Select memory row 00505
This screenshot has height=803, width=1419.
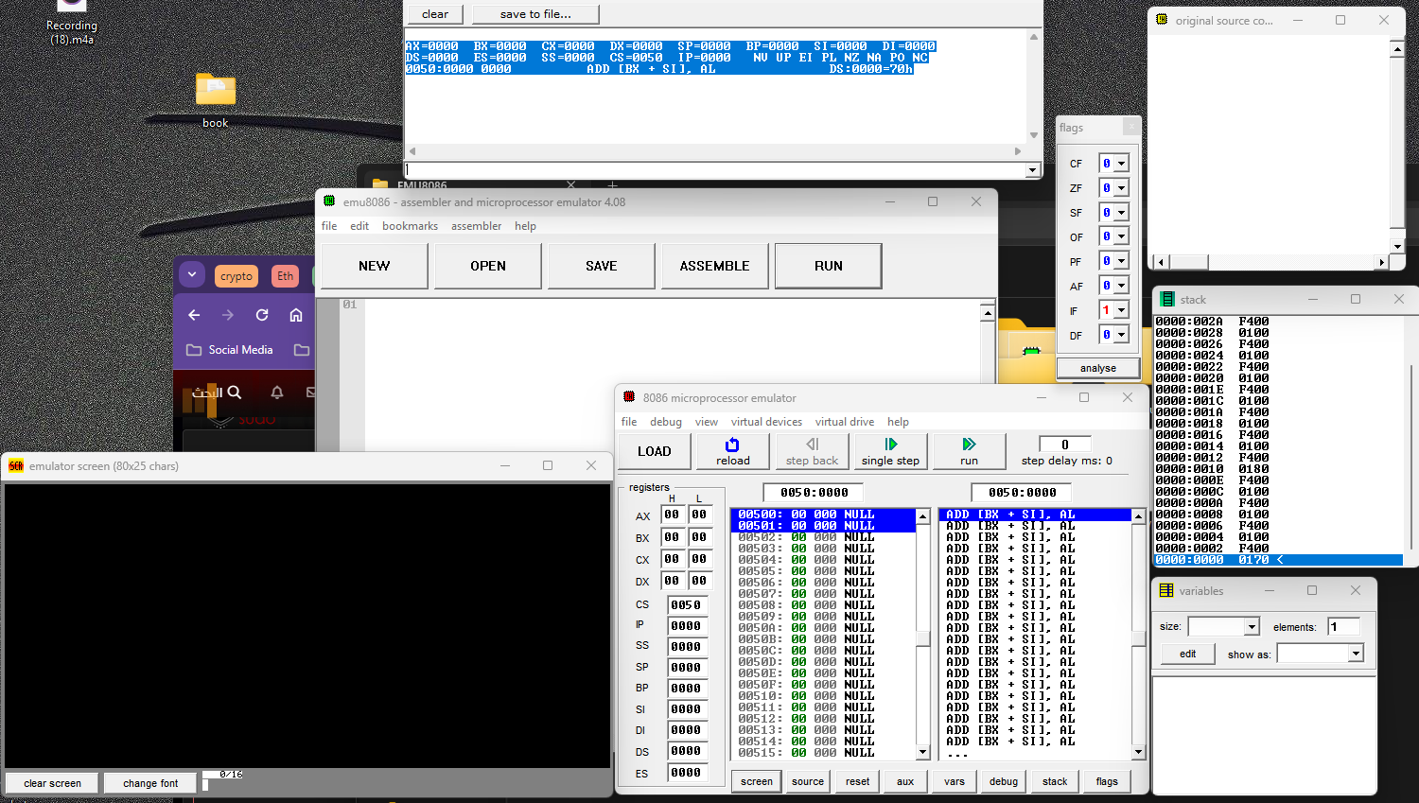click(822, 571)
